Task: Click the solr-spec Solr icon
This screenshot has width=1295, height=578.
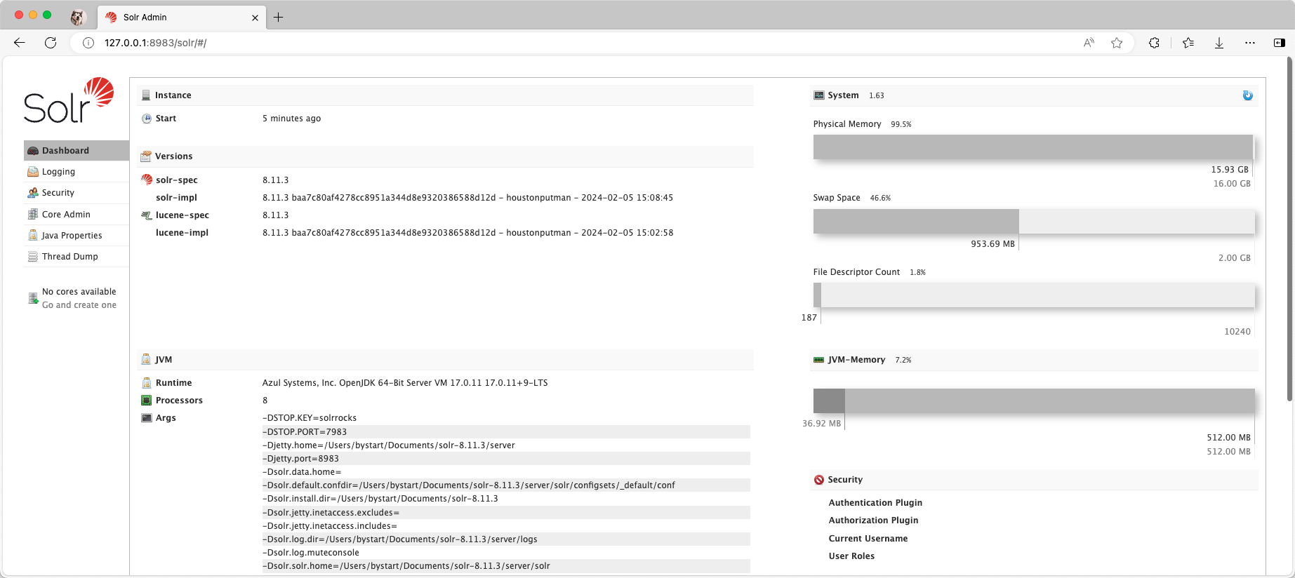Action: (x=147, y=180)
